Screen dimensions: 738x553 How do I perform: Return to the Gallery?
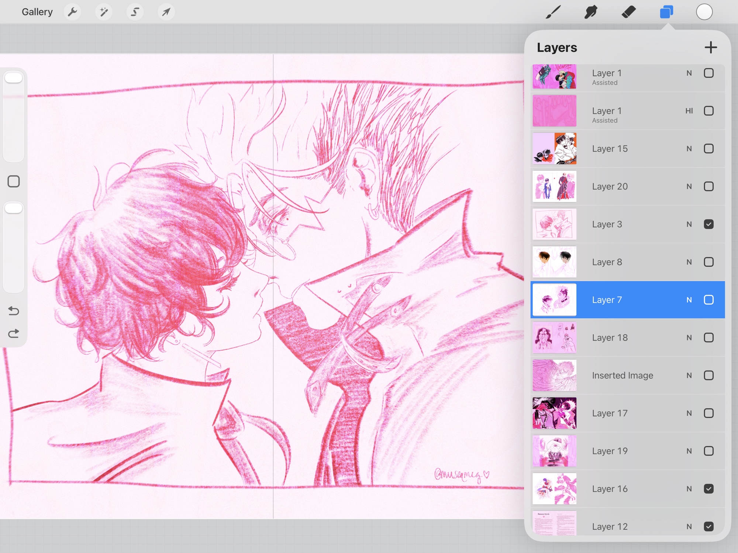[37, 12]
